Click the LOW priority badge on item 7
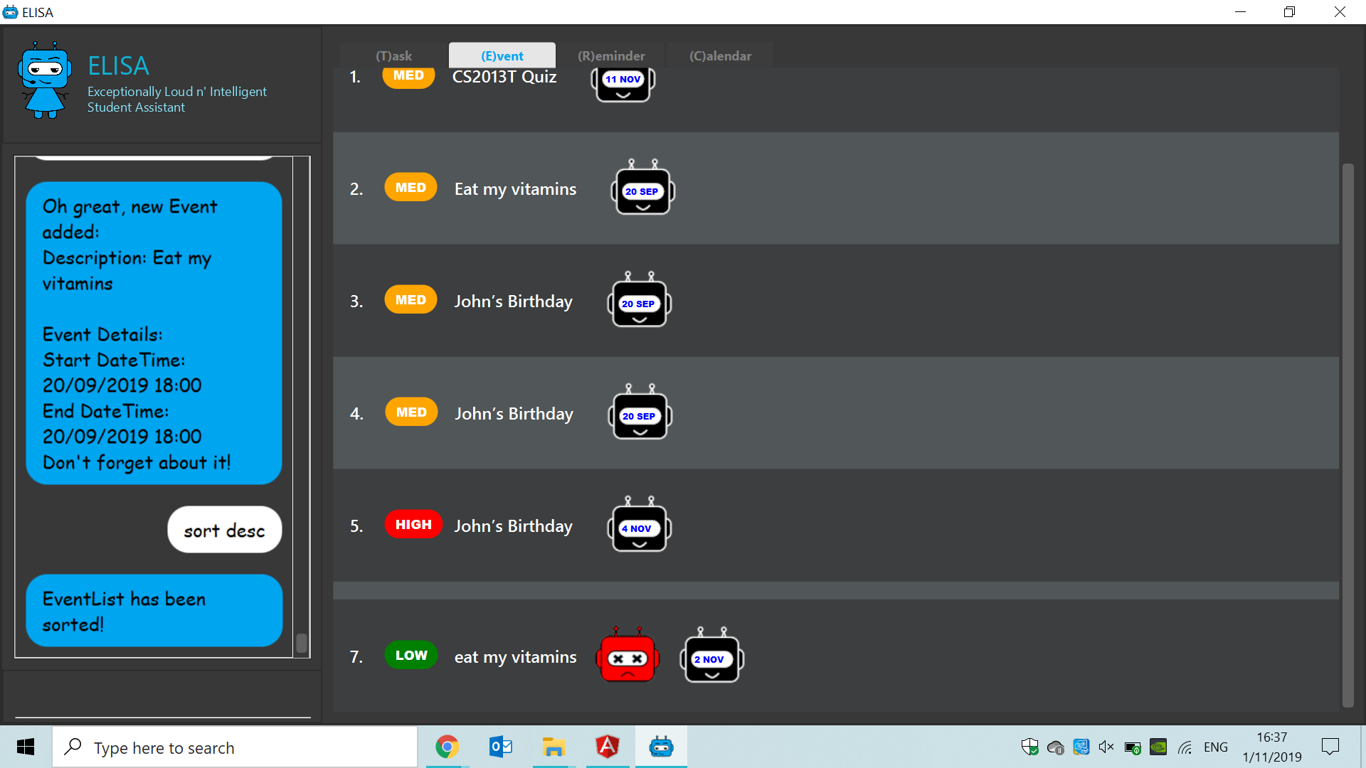This screenshot has height=768, width=1366. point(411,655)
